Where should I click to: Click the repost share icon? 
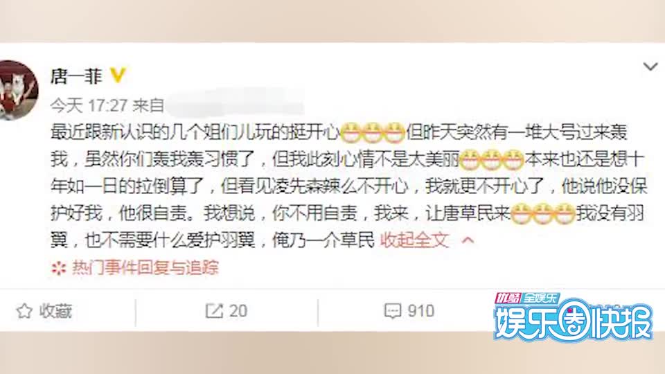point(214,311)
